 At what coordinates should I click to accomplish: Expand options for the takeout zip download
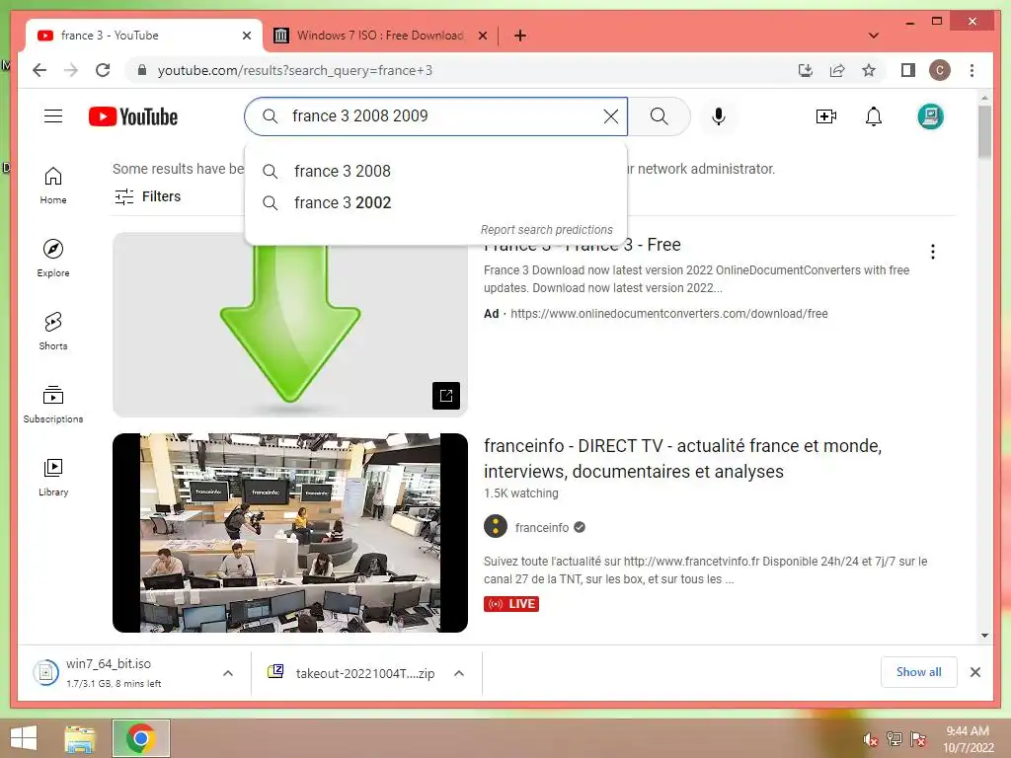(x=459, y=673)
